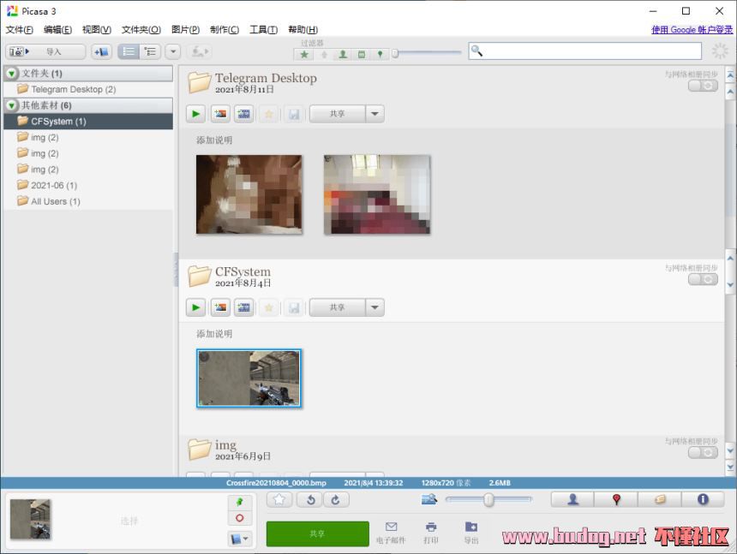Create movie presentation for CFSystem folder

(243, 307)
